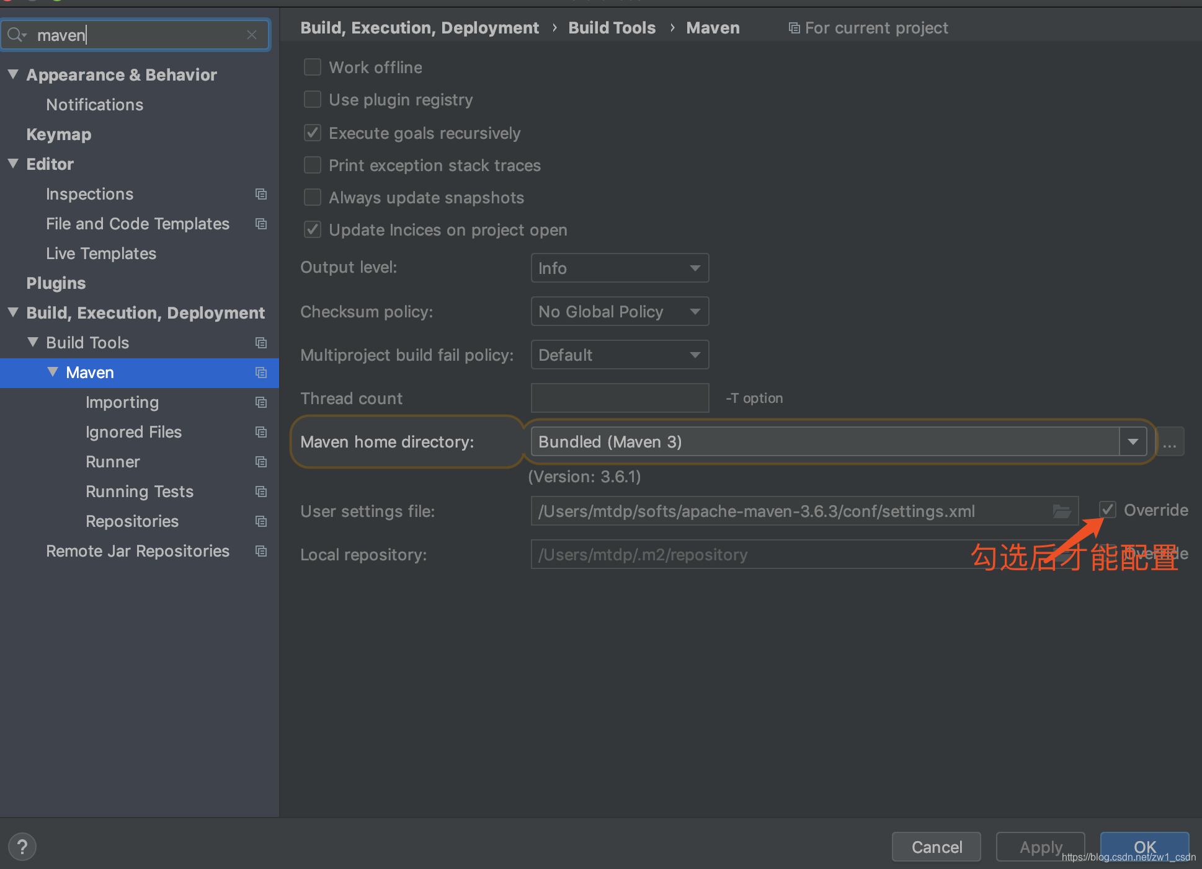This screenshot has height=869, width=1202.
Task: Enable the Work offline checkbox
Action: pyautogui.click(x=313, y=67)
